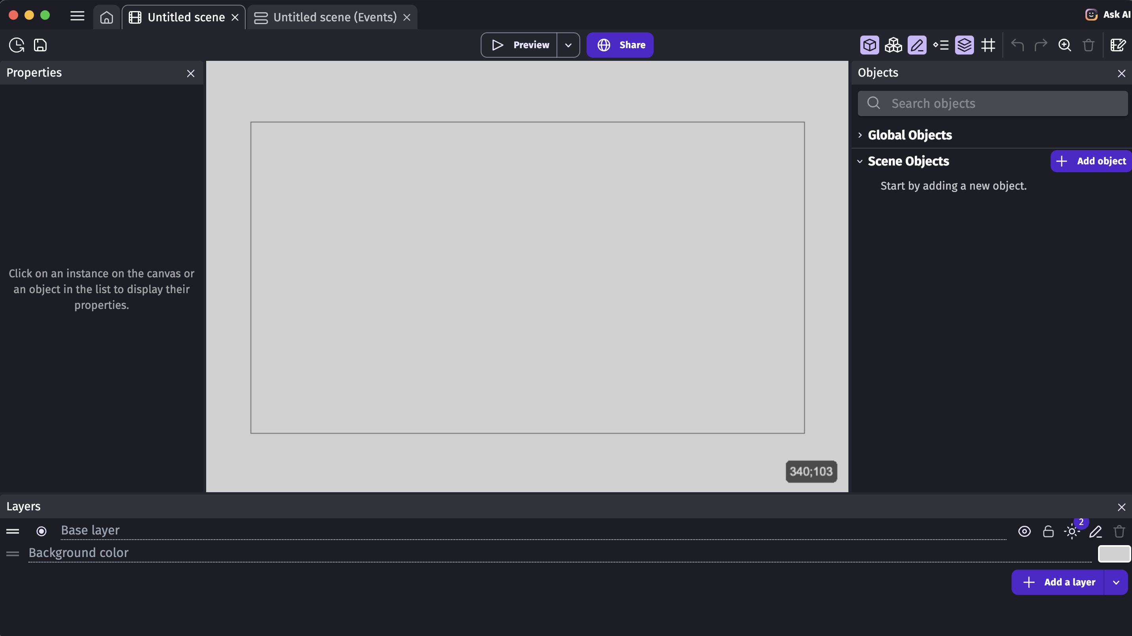Toggle the instances list panel icon
The width and height of the screenshot is (1132, 636).
[941, 45]
